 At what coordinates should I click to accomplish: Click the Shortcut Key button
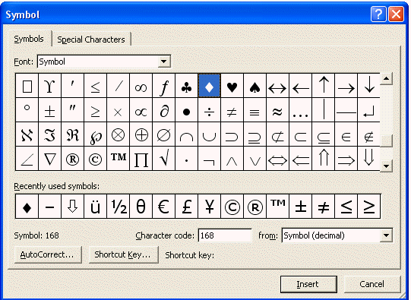pyautogui.click(x=123, y=254)
